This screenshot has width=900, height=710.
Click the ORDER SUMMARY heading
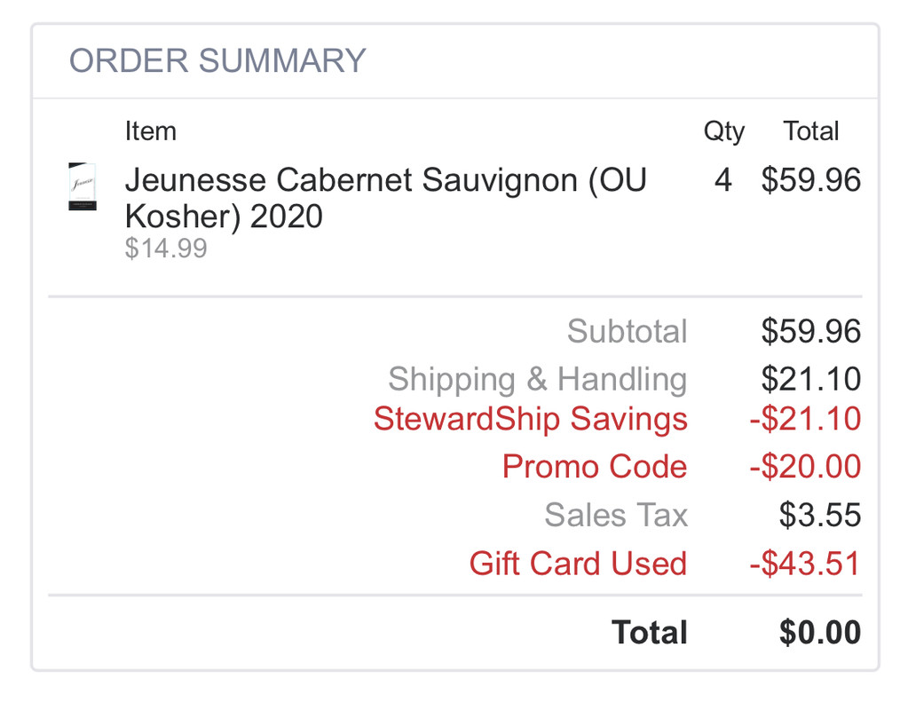click(217, 61)
